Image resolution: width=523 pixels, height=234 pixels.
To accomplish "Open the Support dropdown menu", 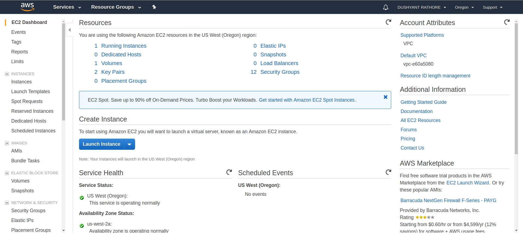I will [492, 7].
